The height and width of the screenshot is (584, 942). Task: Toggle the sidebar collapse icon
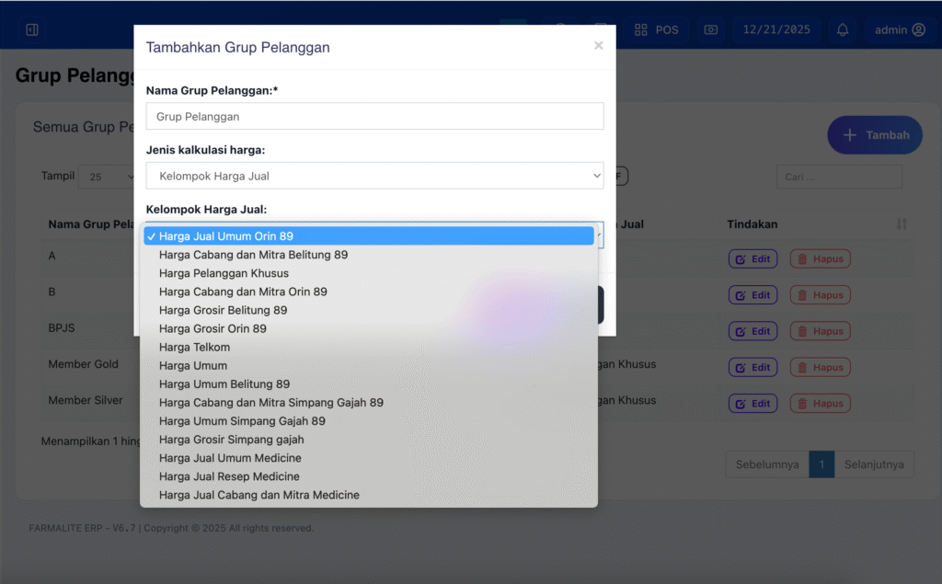[32, 29]
